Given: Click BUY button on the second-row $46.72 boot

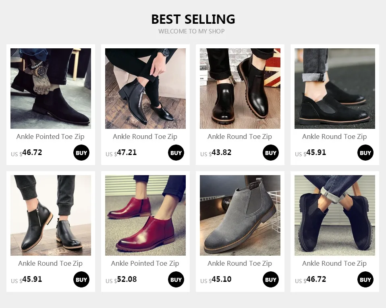Looking at the screenshot, I should coord(365,279).
